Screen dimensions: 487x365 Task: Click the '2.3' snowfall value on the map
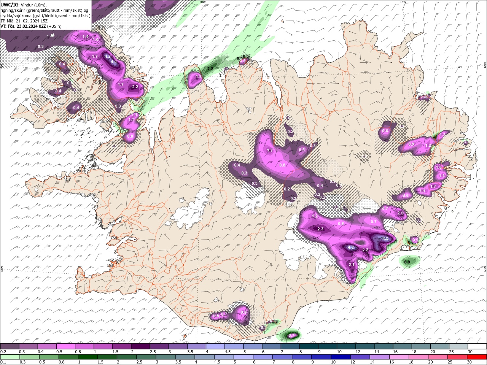point(320,229)
